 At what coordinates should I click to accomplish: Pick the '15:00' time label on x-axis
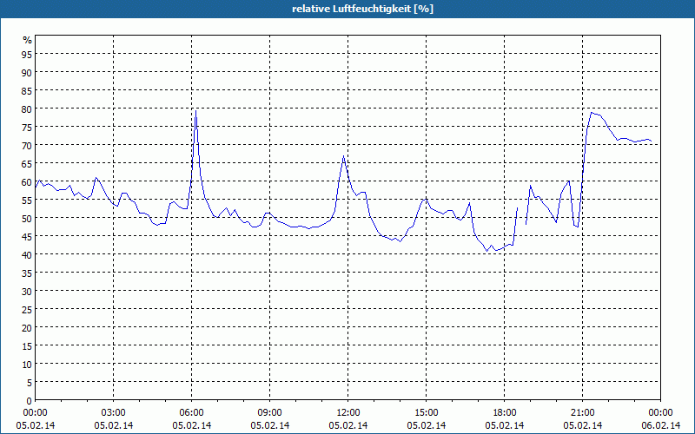click(x=427, y=413)
